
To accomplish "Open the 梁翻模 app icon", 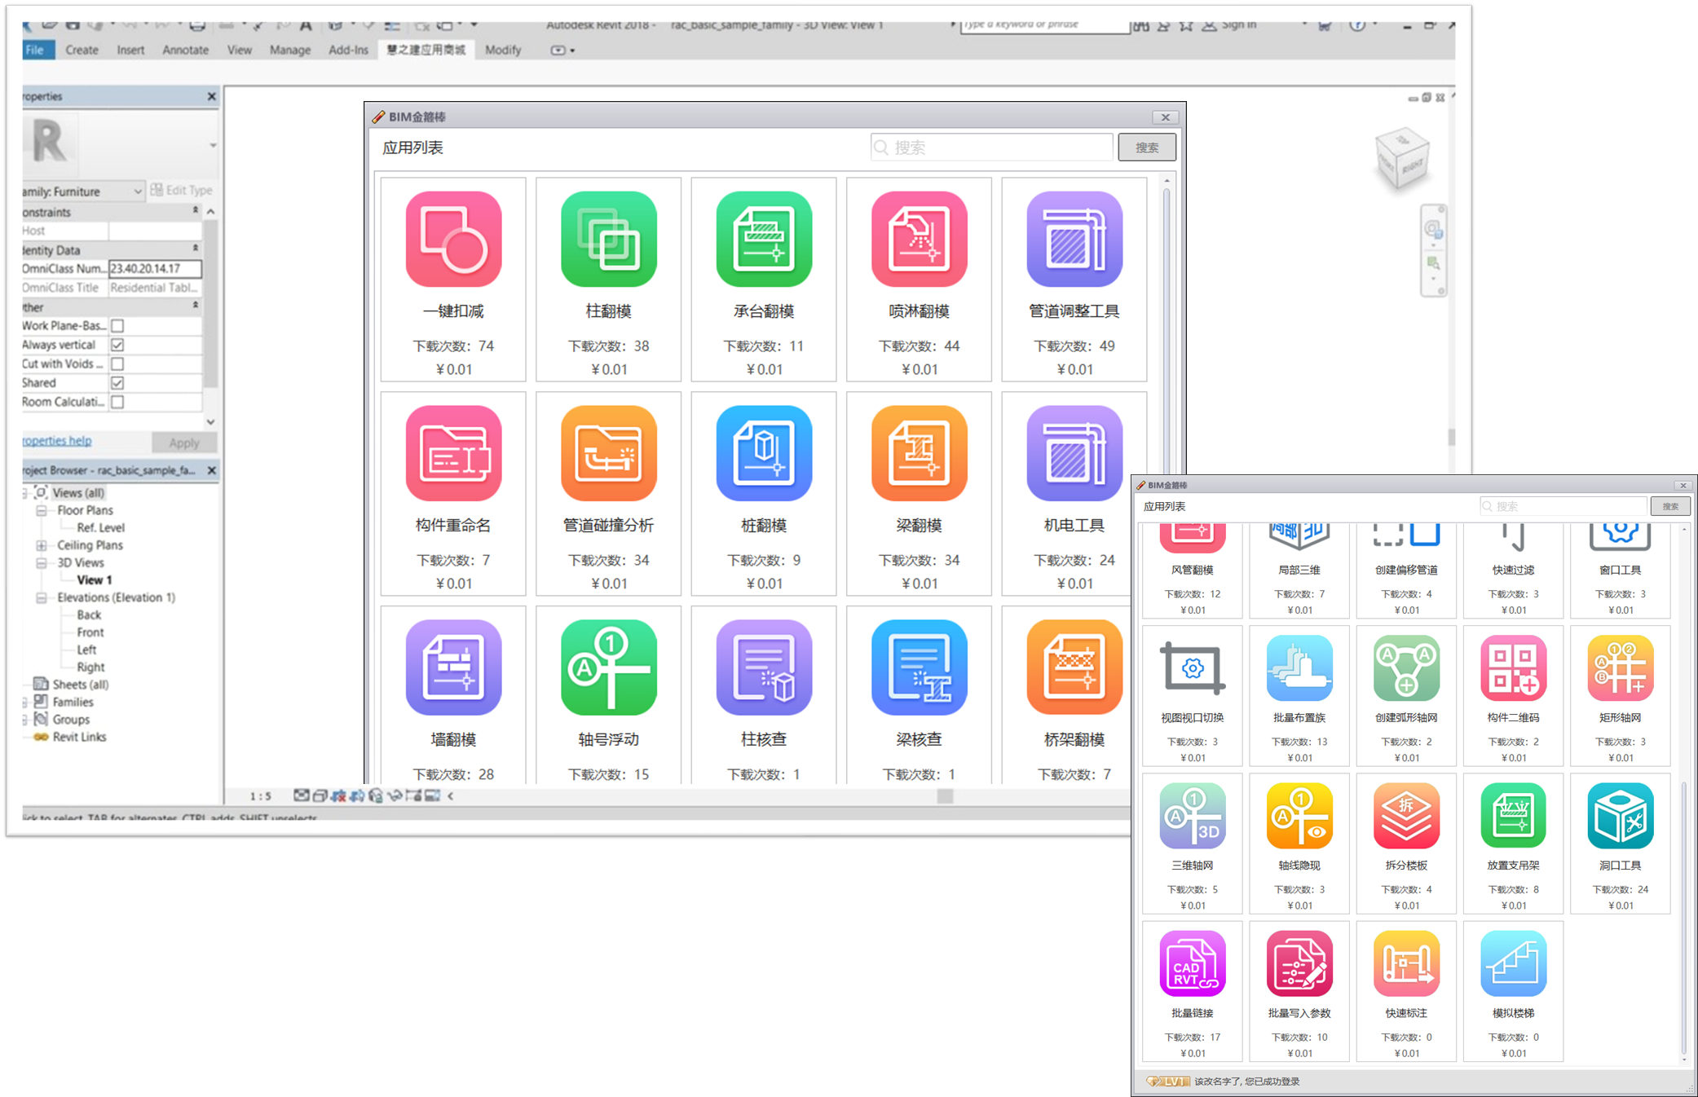I will 920,453.
